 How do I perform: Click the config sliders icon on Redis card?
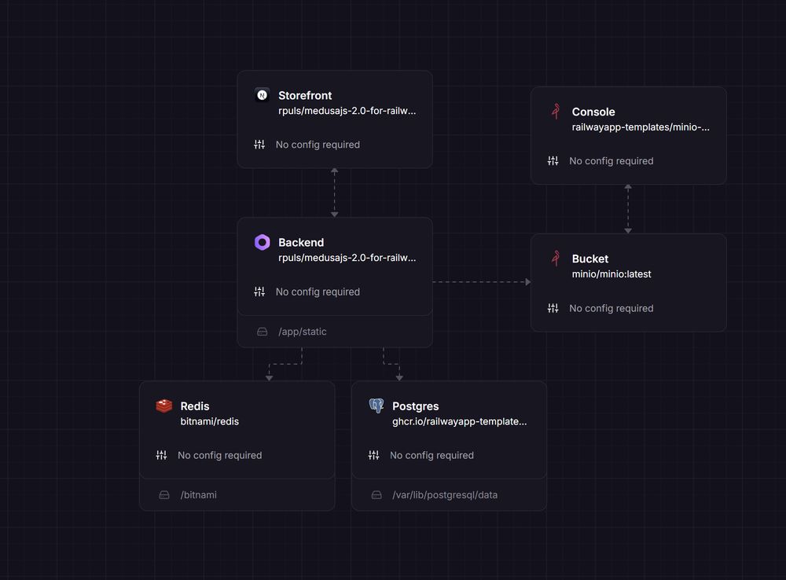161,455
